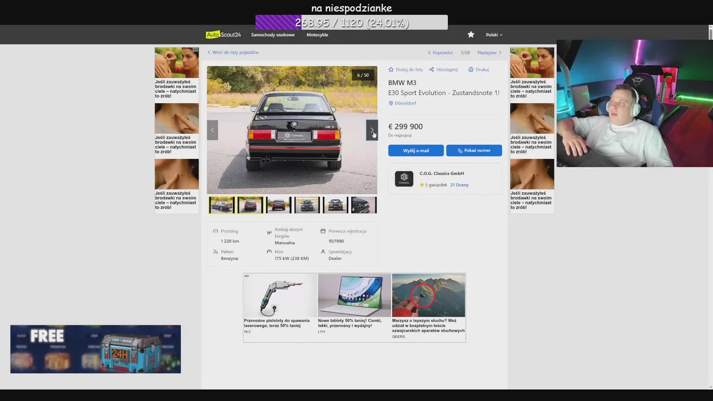This screenshot has height=401, width=713.
Task: Click the Düsseldorf location pin
Action: 390,103
